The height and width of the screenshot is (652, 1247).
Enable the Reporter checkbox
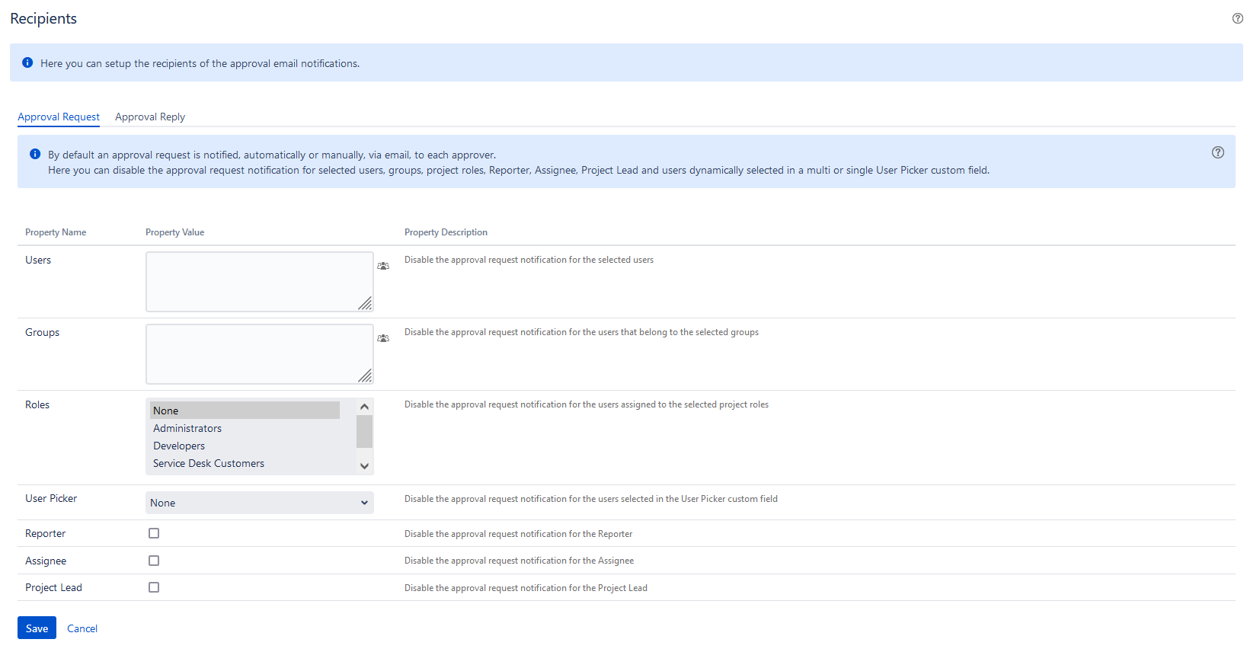coord(154,533)
